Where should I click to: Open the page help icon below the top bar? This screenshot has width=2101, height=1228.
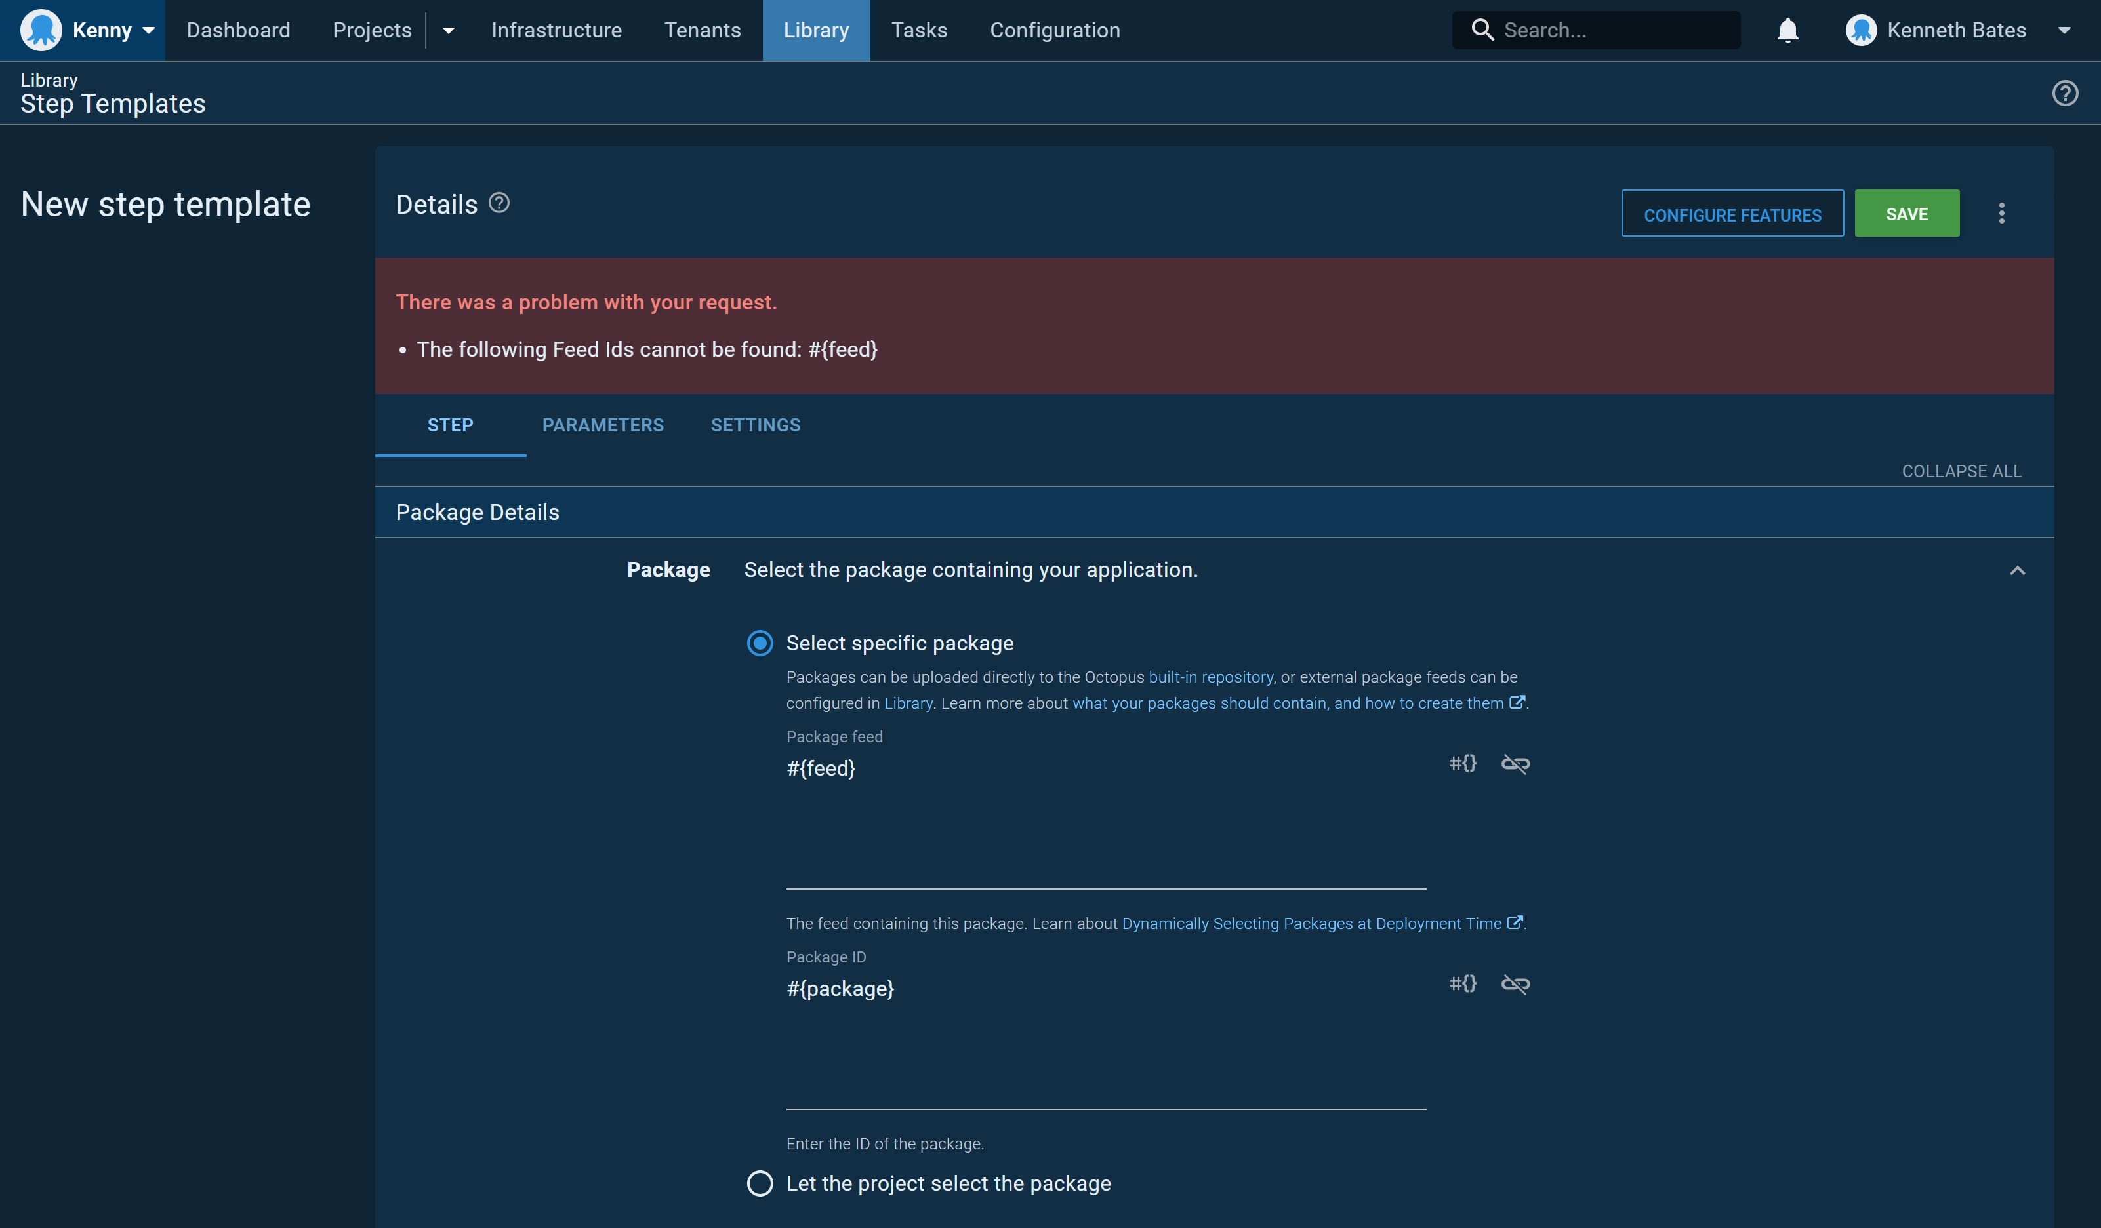tap(2065, 92)
